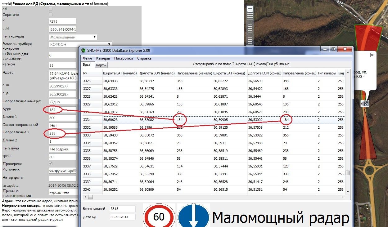Screen dimensions: 388x227
Task: Close the map info popup balloon
Action: pyautogui.click(x=372, y=55)
